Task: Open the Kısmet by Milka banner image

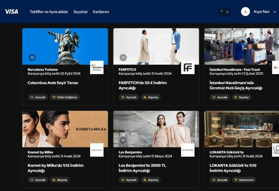Action: coord(65,129)
